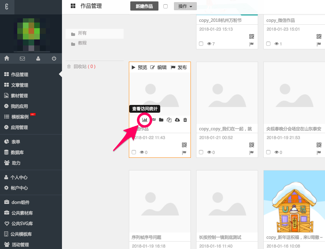The height and width of the screenshot is (249, 325).
Task: Click the cloud download icon on the card
Action: coord(177,120)
